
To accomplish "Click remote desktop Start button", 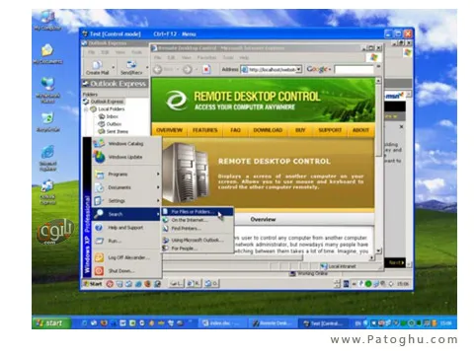I will (x=93, y=283).
